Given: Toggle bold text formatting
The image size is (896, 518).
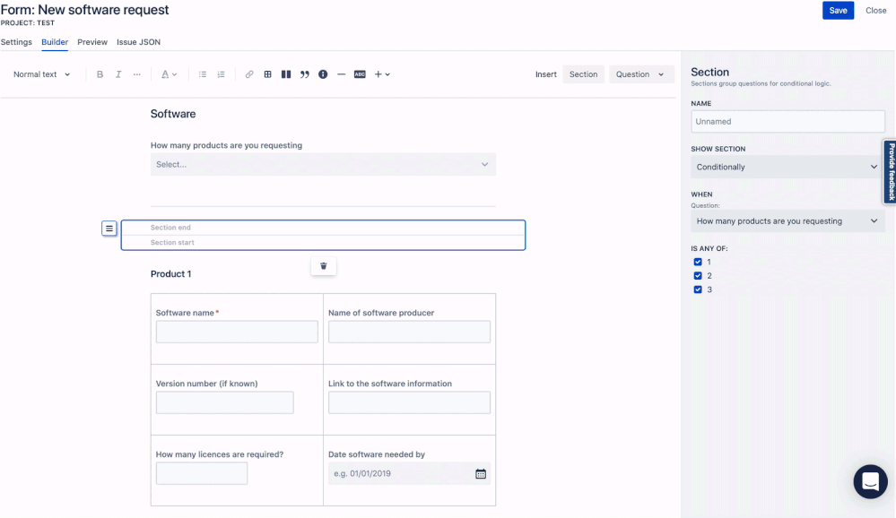Looking at the screenshot, I should click(x=100, y=74).
